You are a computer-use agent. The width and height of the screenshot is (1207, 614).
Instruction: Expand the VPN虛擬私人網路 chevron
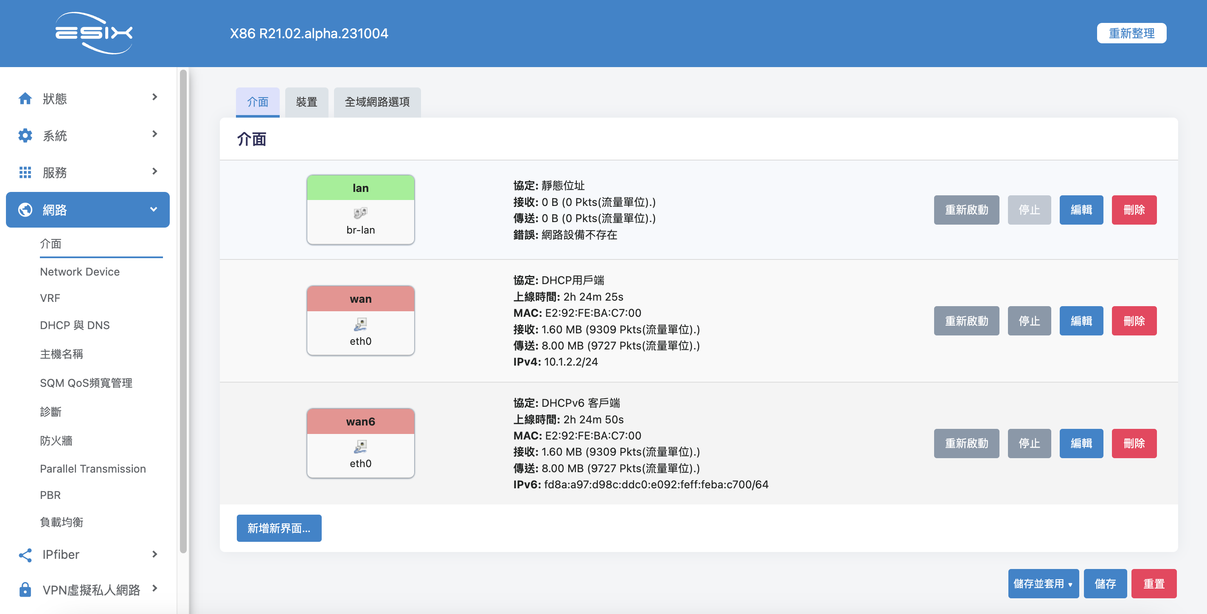(x=154, y=588)
